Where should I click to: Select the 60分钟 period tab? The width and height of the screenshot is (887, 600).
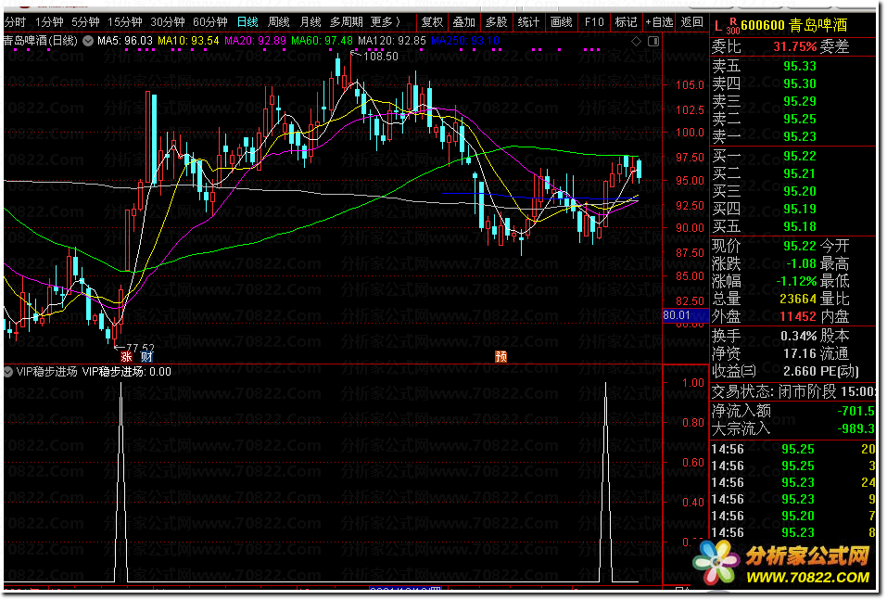point(209,22)
